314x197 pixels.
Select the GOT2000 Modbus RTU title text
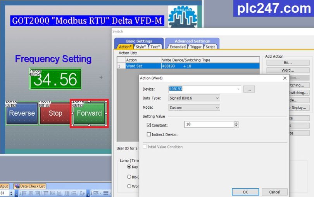click(87, 21)
